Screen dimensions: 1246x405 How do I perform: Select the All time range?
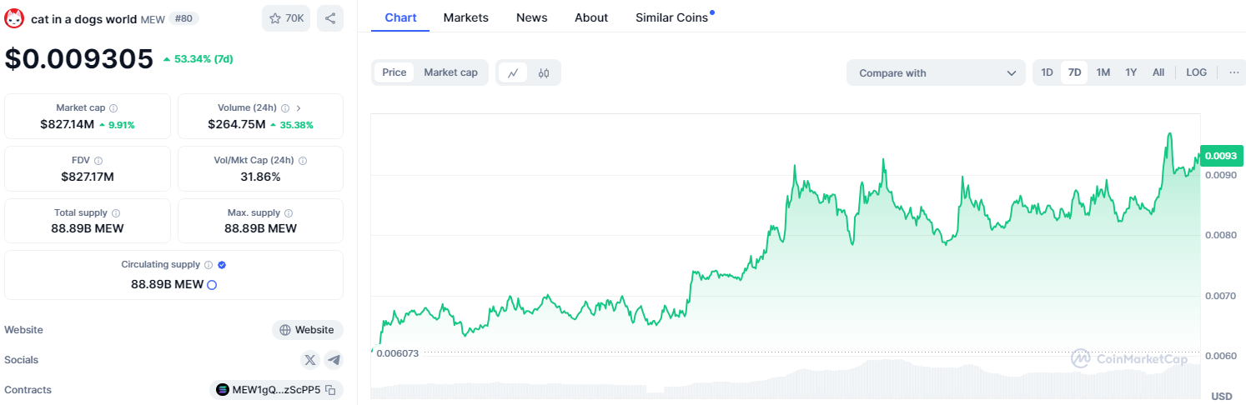click(1158, 72)
